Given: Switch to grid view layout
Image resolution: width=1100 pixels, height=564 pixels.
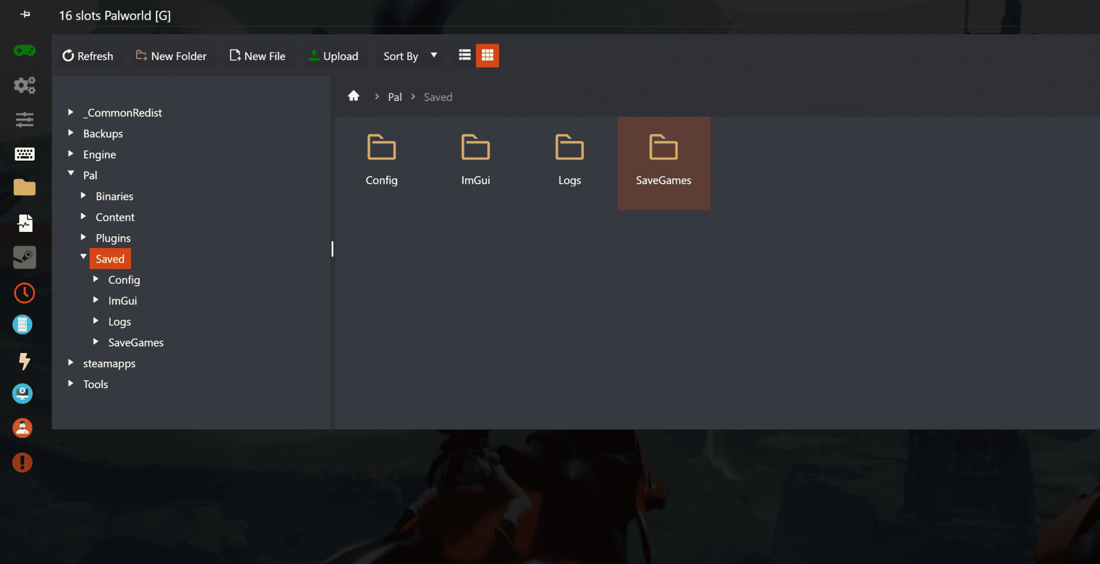Looking at the screenshot, I should pos(487,55).
